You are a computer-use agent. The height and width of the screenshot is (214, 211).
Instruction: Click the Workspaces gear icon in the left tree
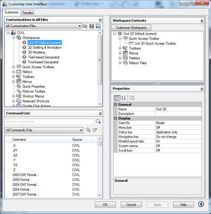19,37
